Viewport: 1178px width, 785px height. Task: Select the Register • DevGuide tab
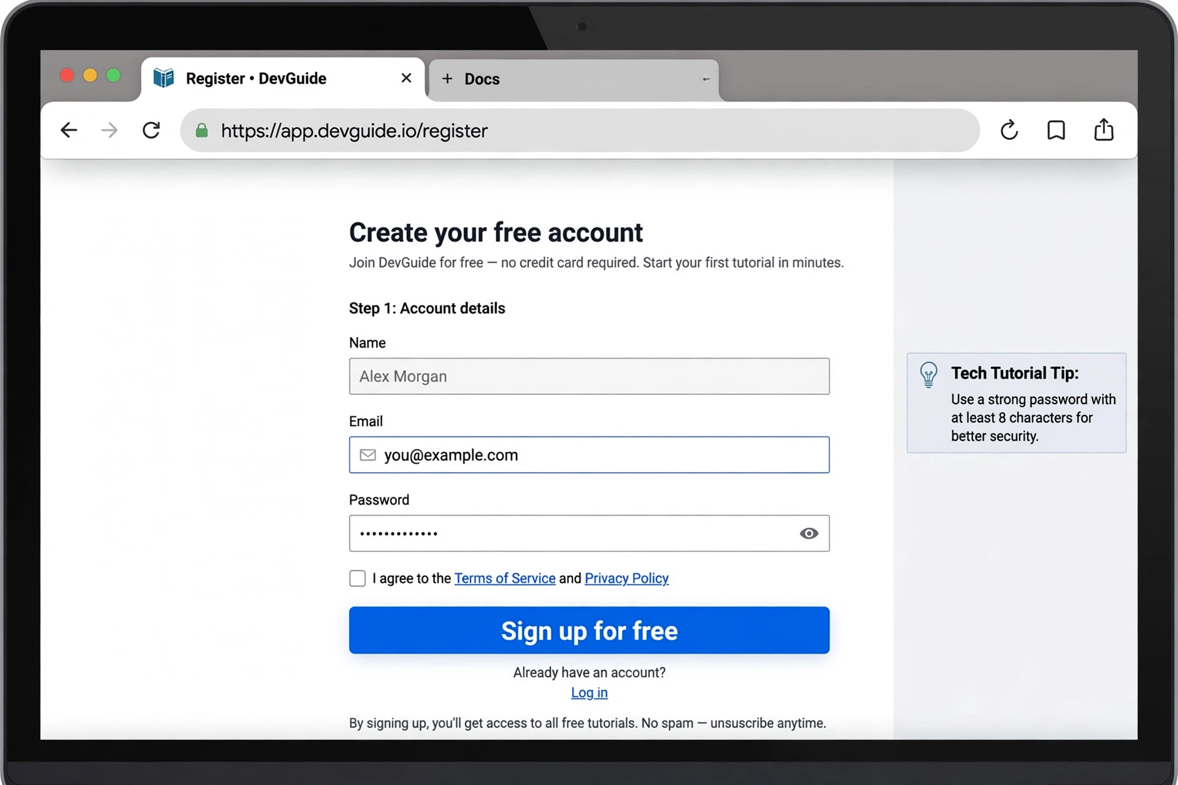(x=282, y=78)
